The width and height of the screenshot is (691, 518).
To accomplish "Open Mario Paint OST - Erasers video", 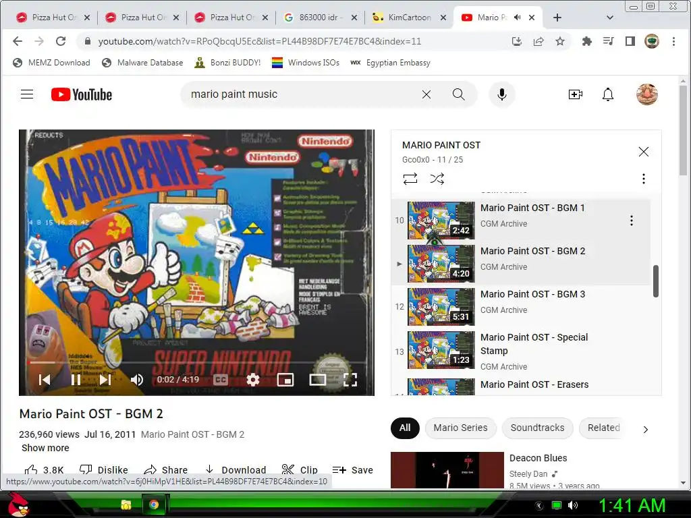I will pos(520,385).
